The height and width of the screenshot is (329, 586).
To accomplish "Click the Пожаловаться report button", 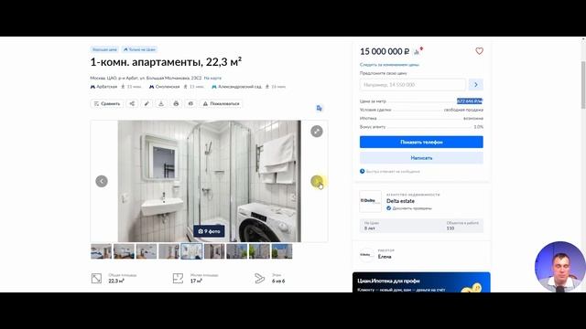I will 221,103.
